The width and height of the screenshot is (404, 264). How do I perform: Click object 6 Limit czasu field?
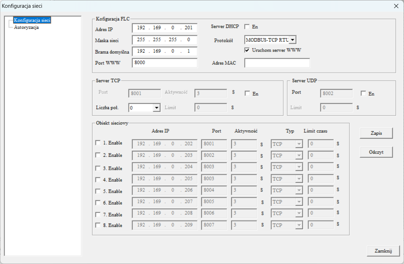click(x=321, y=202)
